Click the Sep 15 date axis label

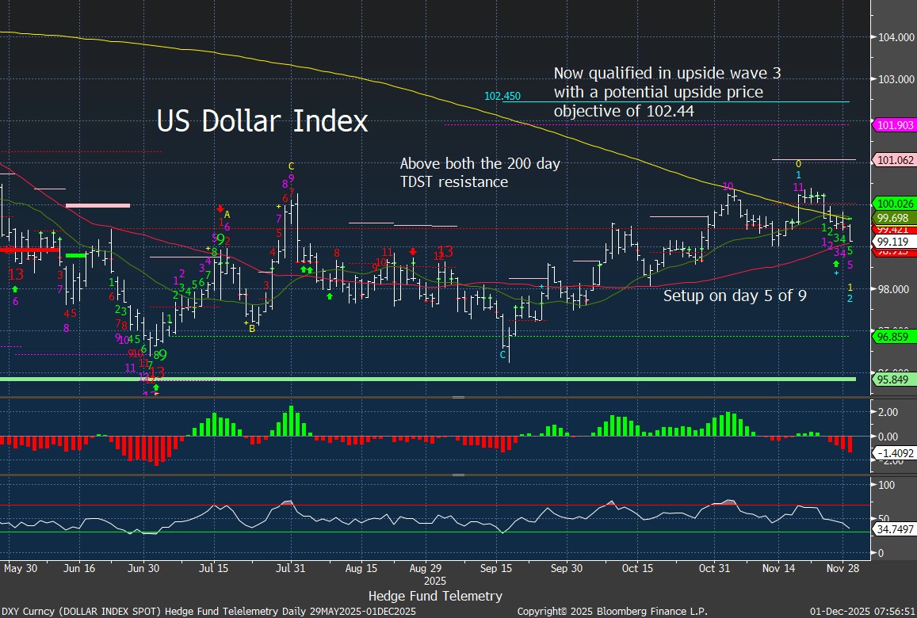point(496,568)
